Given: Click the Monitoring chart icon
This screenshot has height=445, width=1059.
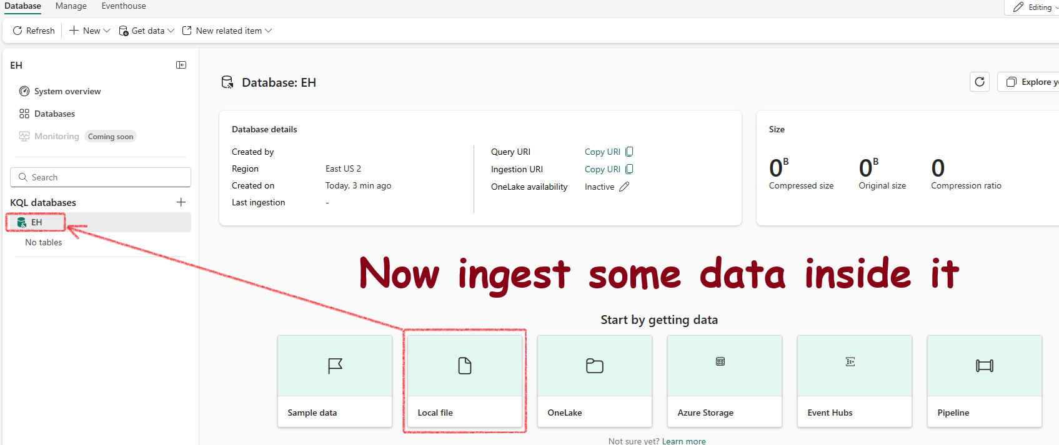Looking at the screenshot, I should tap(24, 136).
